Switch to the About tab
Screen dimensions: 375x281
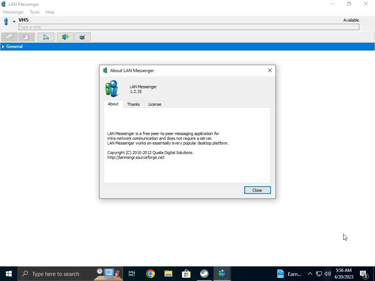(114, 104)
